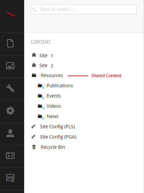Focus the Type to search field
Viewport: 144px width, 193px height.
coord(84,9)
